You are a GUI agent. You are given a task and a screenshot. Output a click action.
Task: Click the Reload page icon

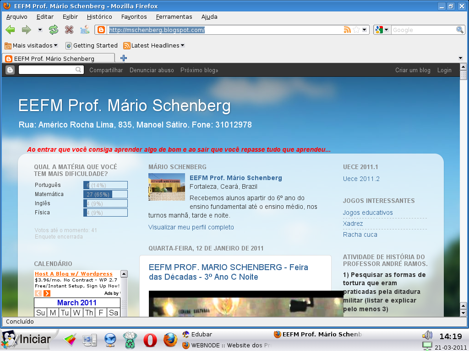[x=54, y=30]
